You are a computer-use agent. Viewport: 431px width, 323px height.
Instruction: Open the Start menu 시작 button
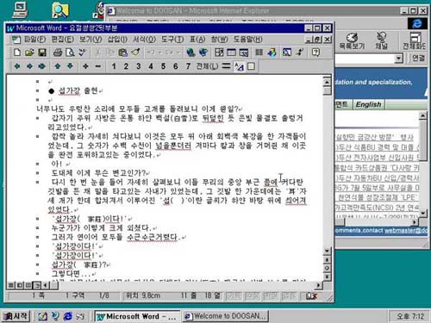16,316
